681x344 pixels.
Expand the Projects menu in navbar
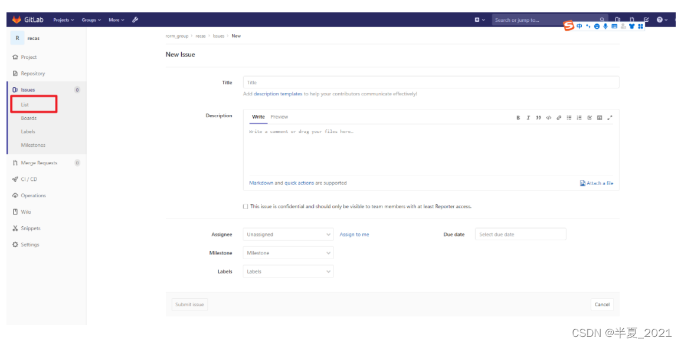pos(63,20)
